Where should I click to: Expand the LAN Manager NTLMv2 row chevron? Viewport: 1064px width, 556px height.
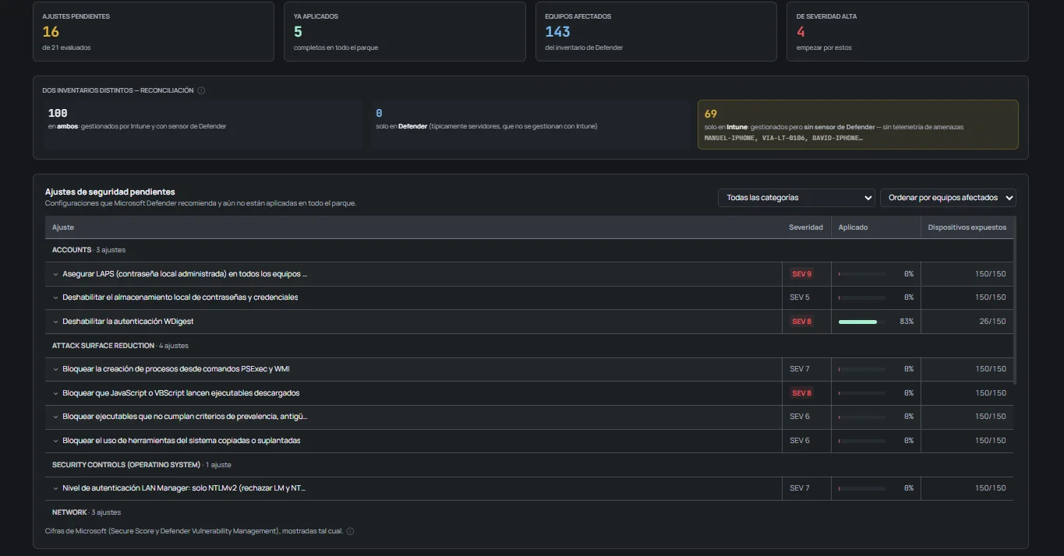(x=56, y=488)
